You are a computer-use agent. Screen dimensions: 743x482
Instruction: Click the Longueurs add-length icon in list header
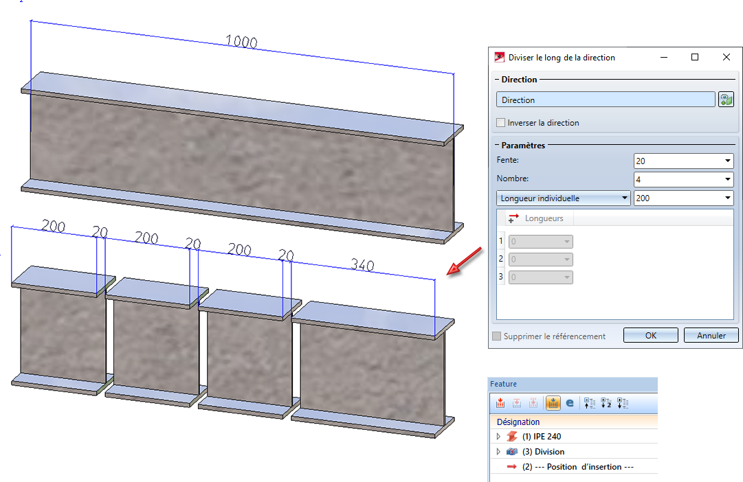[513, 218]
